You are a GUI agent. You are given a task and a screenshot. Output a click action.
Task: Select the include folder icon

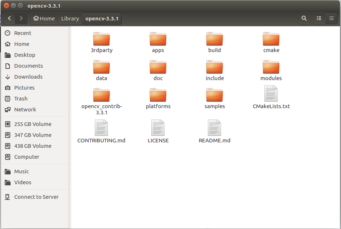coord(214,67)
